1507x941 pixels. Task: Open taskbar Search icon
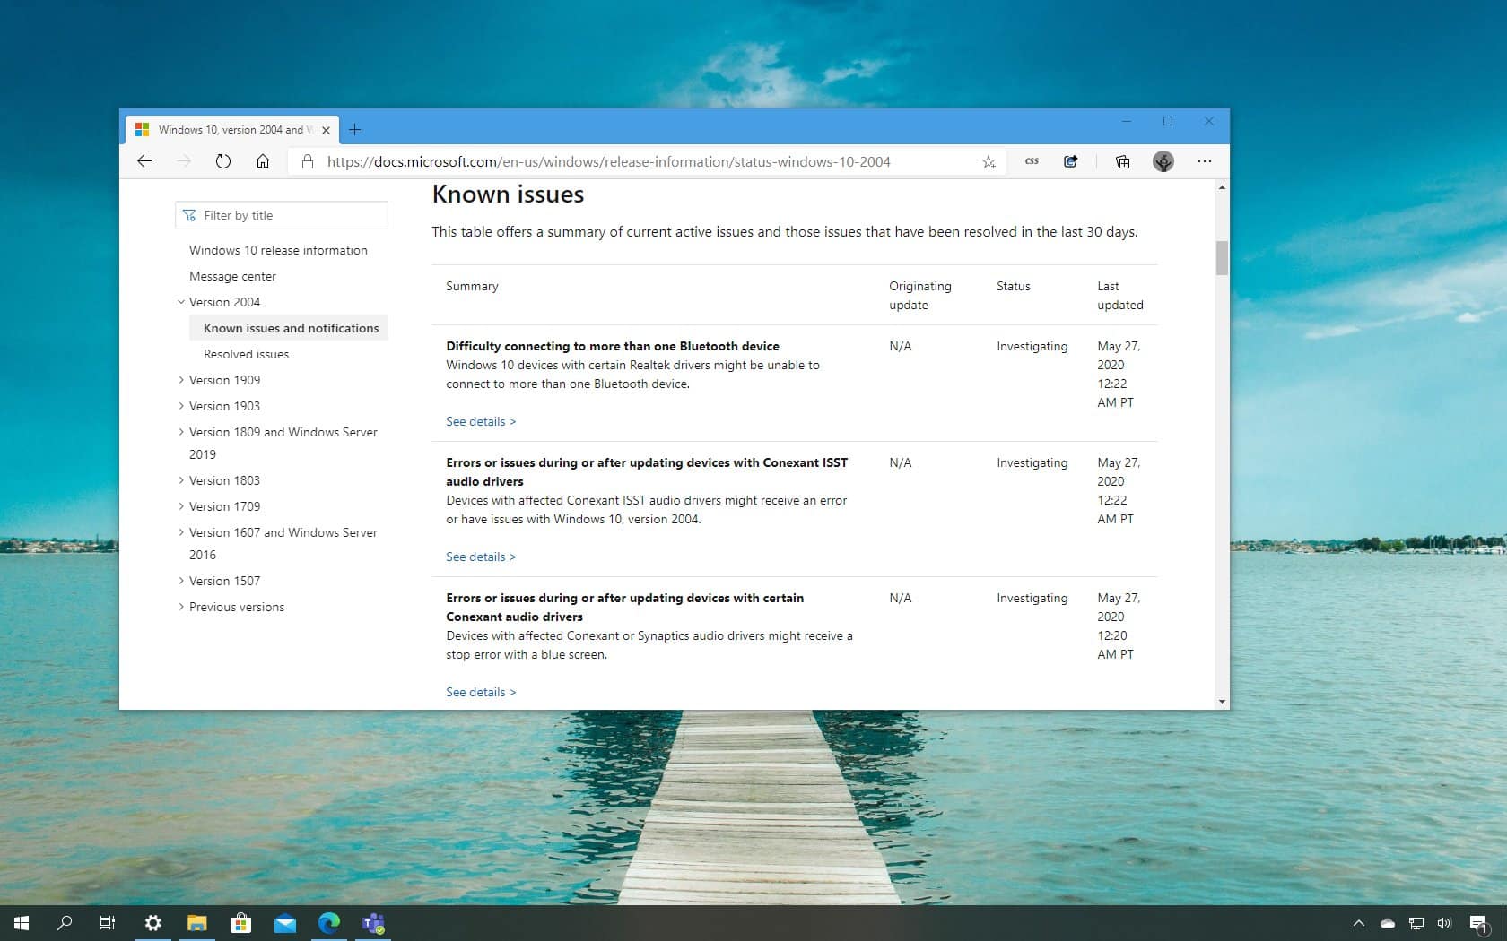(65, 922)
